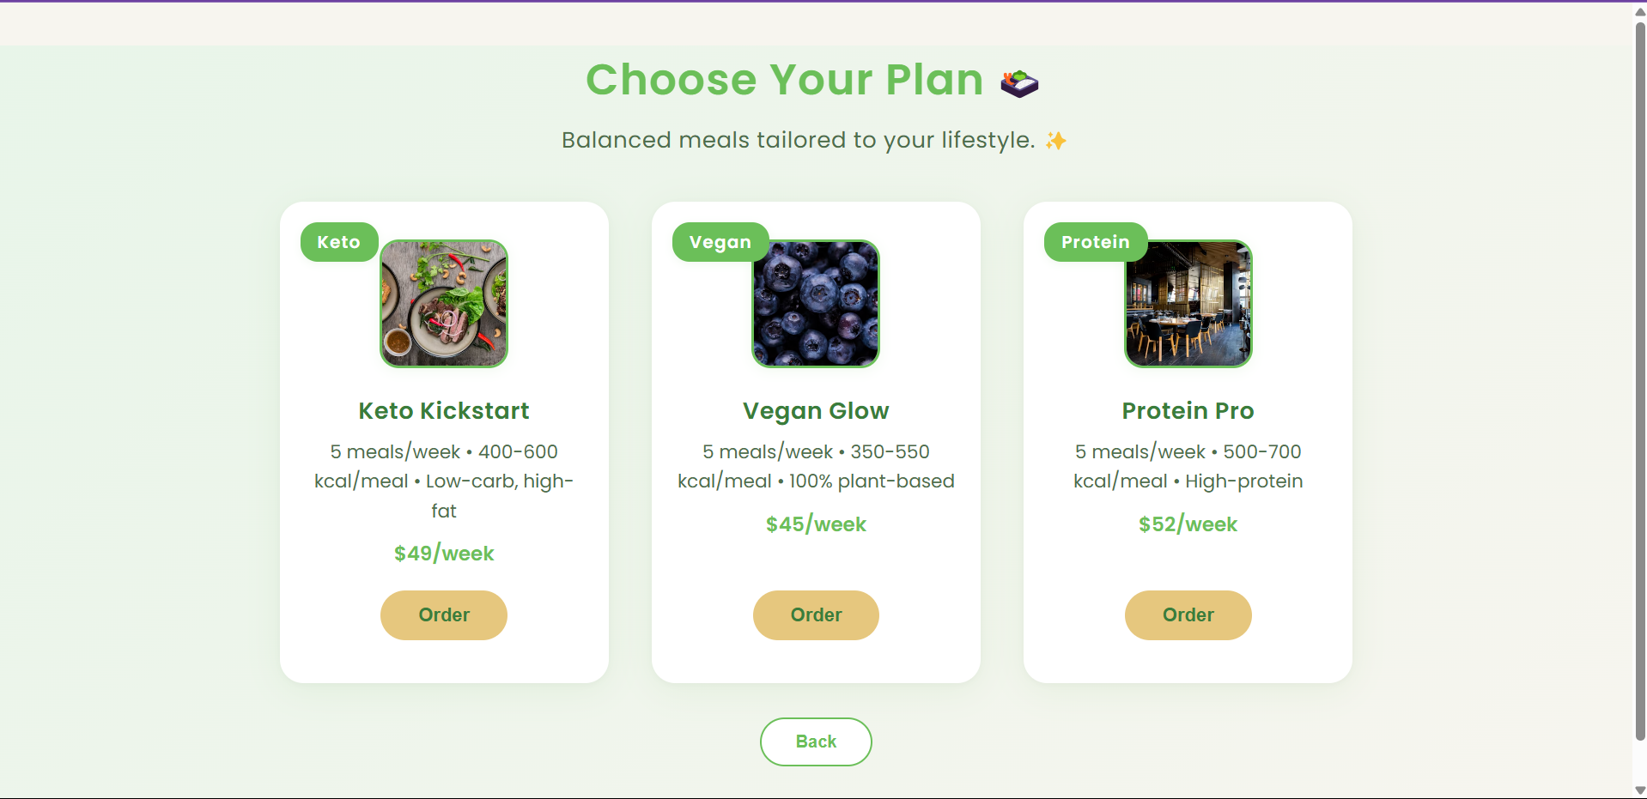1647x799 pixels.
Task: Select the Keto badge on the first card
Action: click(338, 241)
